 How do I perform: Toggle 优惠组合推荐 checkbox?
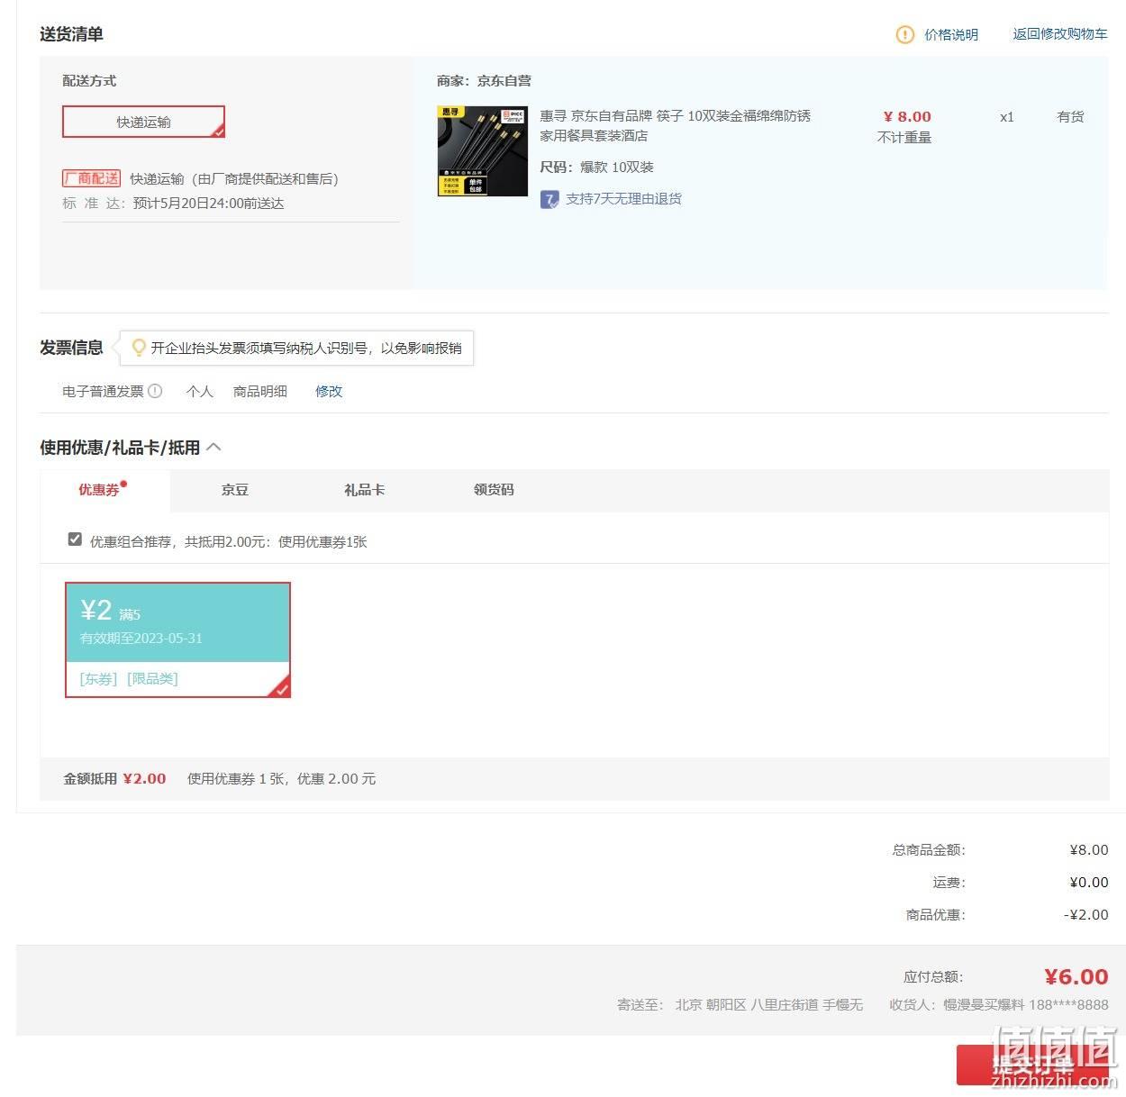pos(75,539)
